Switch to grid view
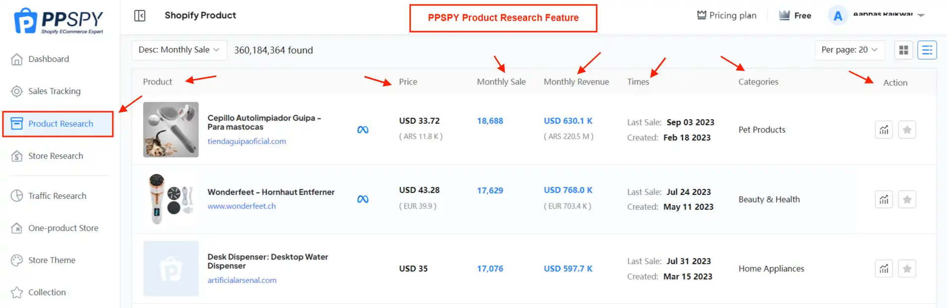This screenshot has height=308, width=947. [903, 50]
